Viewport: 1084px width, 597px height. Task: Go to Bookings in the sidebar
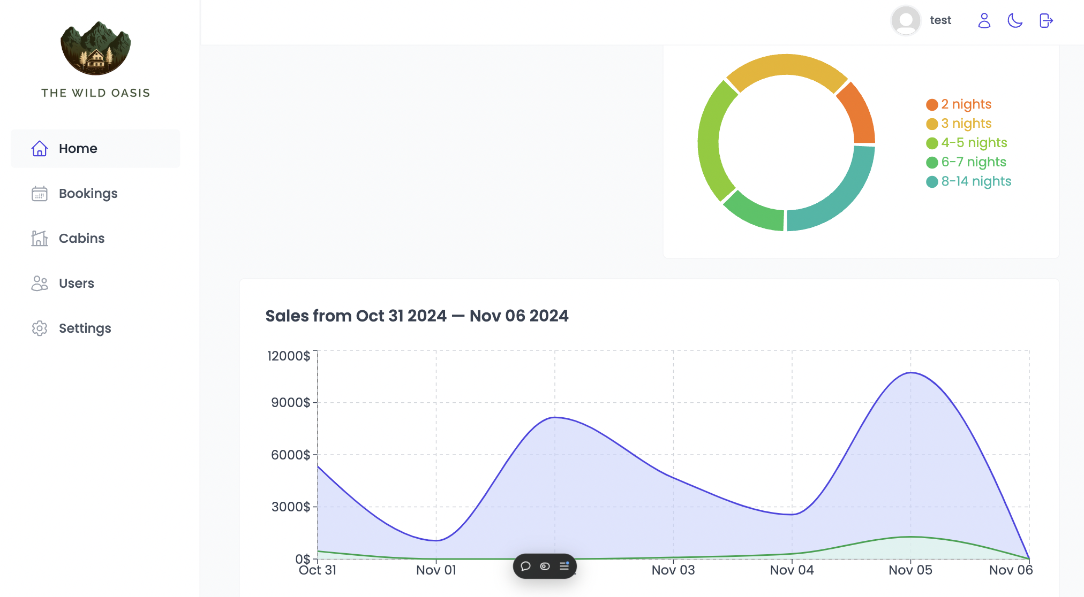95,193
